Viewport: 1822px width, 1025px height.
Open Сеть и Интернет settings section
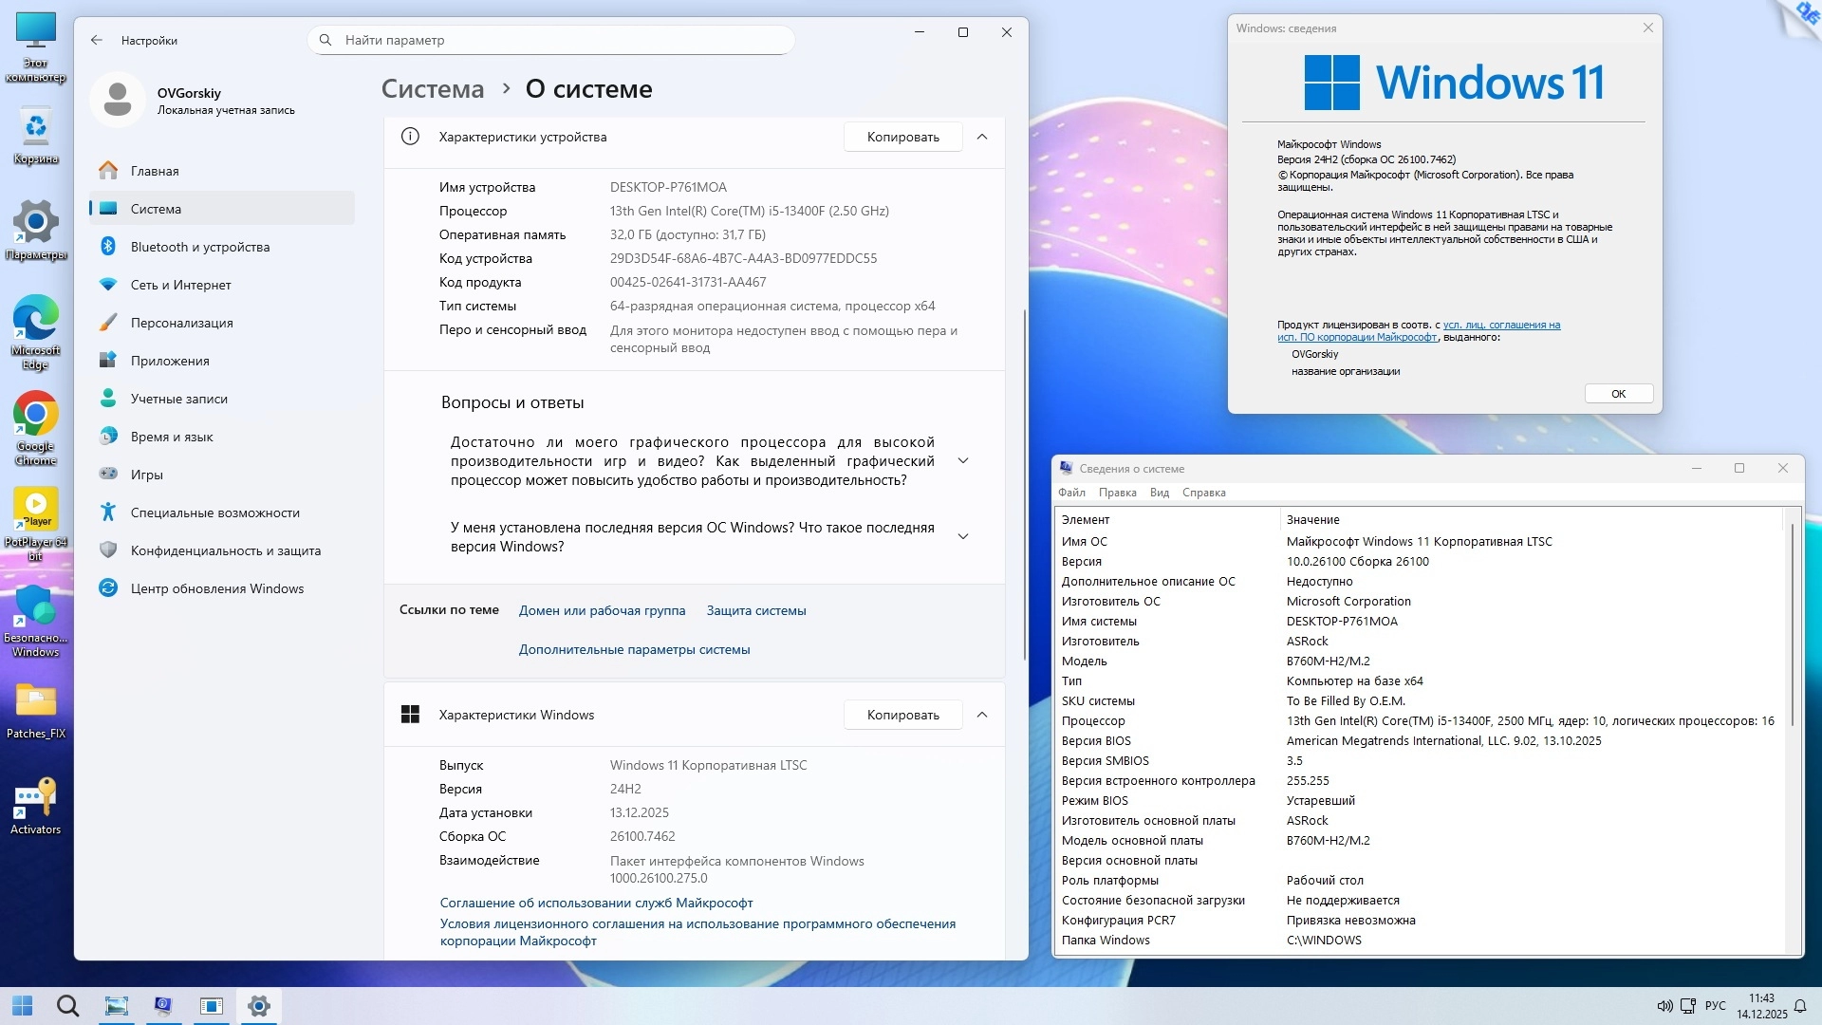click(x=180, y=285)
